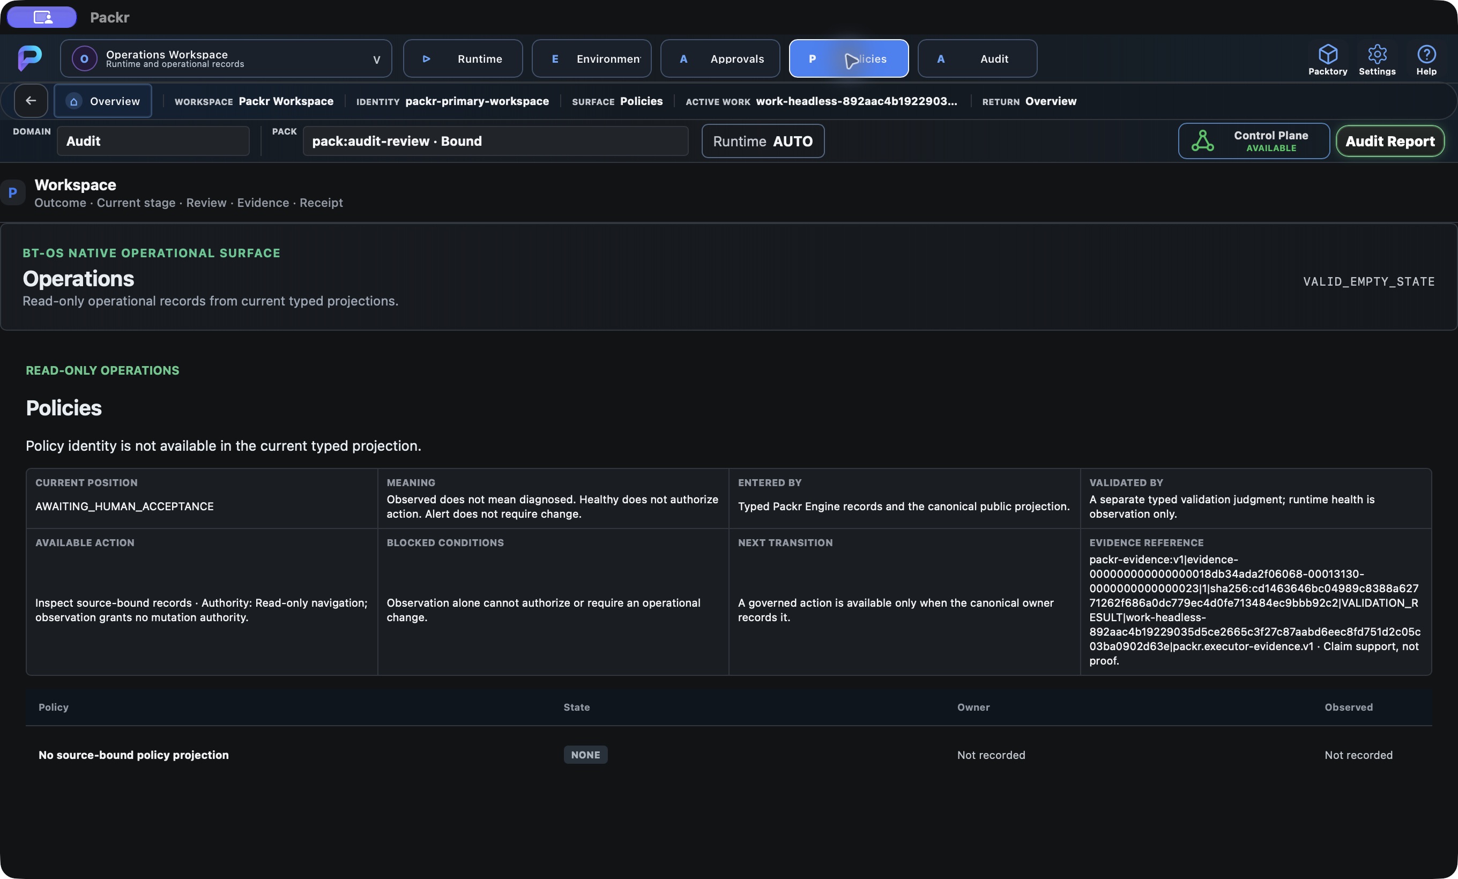Click the Overview home icon
Image resolution: width=1458 pixels, height=879 pixels.
(74, 101)
